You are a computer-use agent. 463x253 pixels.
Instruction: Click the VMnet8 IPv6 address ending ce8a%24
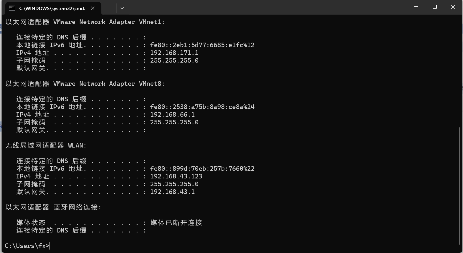coord(202,107)
